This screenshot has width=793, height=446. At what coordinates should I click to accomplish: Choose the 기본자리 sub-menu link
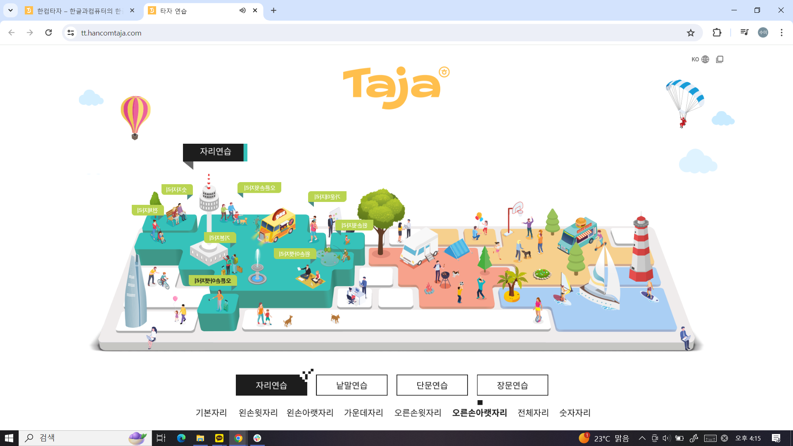tap(211, 413)
